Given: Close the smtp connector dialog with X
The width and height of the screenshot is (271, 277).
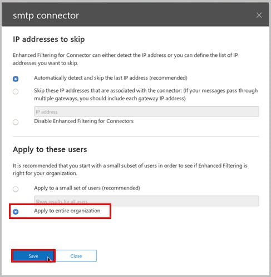Looking at the screenshot, I should (x=259, y=15).
